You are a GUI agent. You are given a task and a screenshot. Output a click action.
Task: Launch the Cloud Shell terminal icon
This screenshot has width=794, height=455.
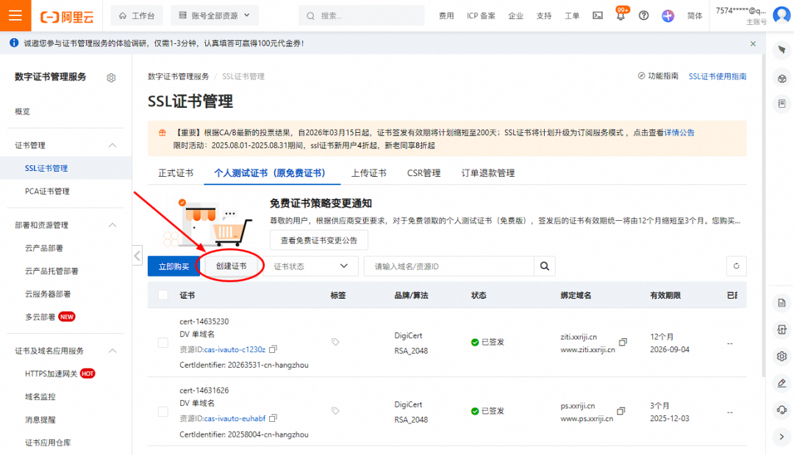597,15
